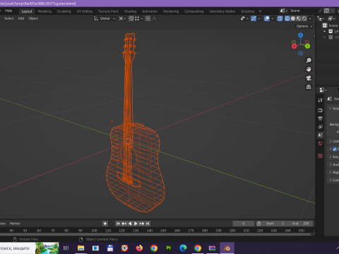This screenshot has width=339, height=254.
Task: Open the Select menu in the viewport
Action: [x=9, y=18]
